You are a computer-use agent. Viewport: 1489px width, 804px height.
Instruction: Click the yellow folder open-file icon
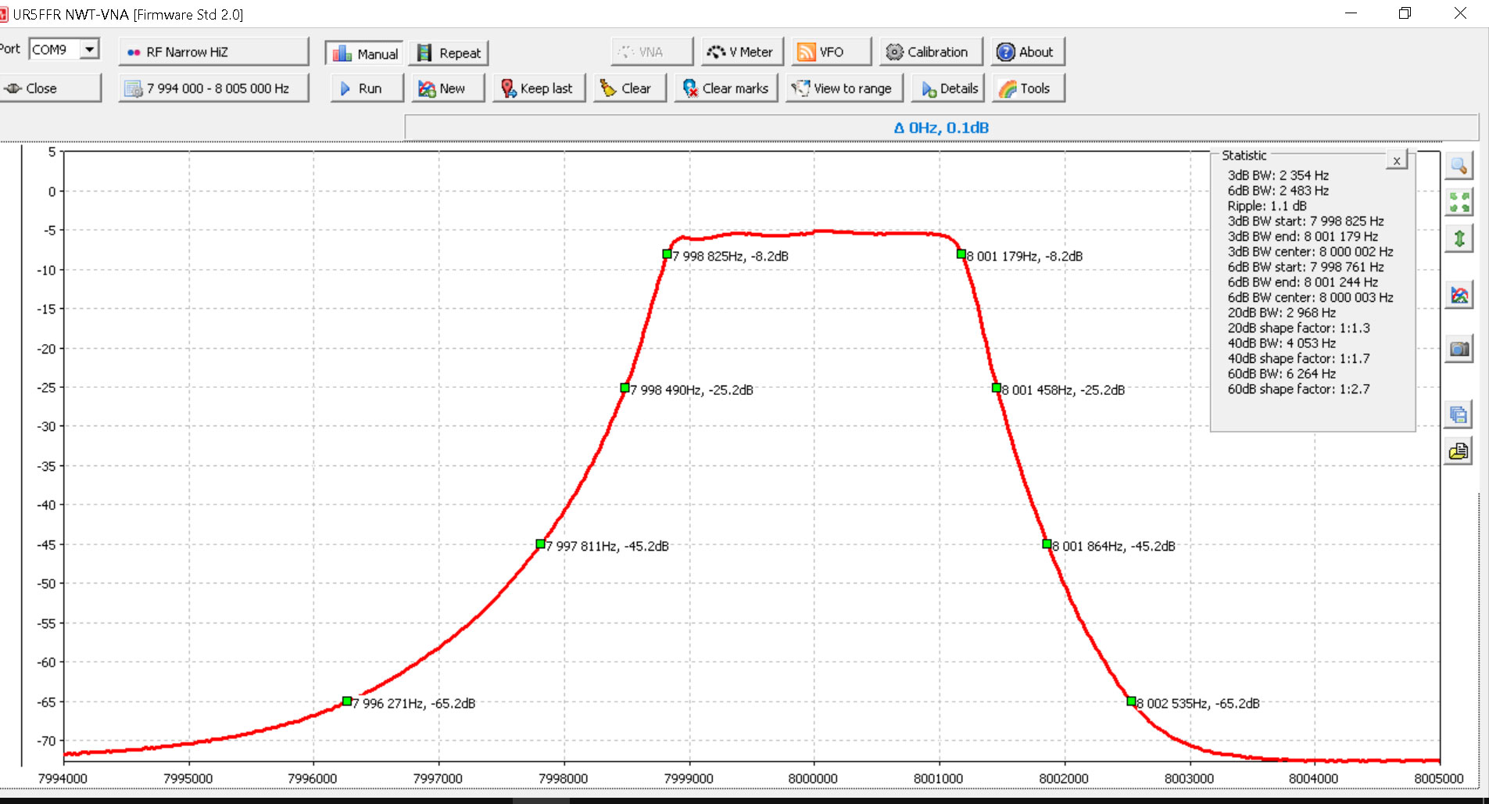click(1459, 451)
